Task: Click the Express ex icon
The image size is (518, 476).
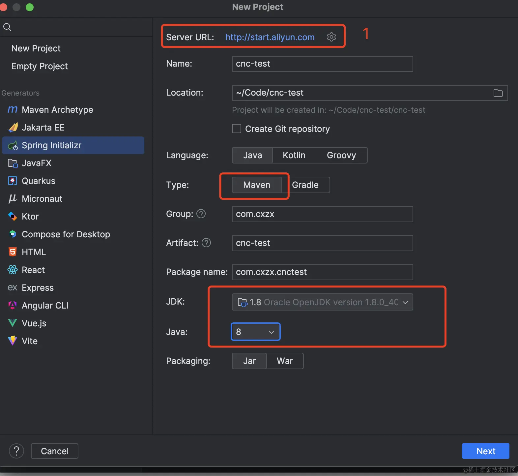Action: click(x=13, y=288)
